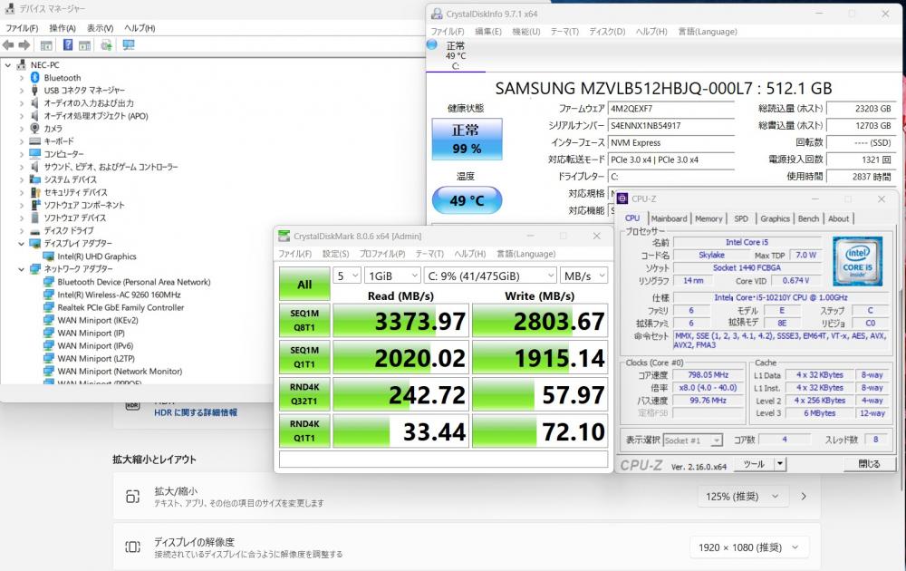
Task: Click the green All benchmark button
Action: point(304,284)
